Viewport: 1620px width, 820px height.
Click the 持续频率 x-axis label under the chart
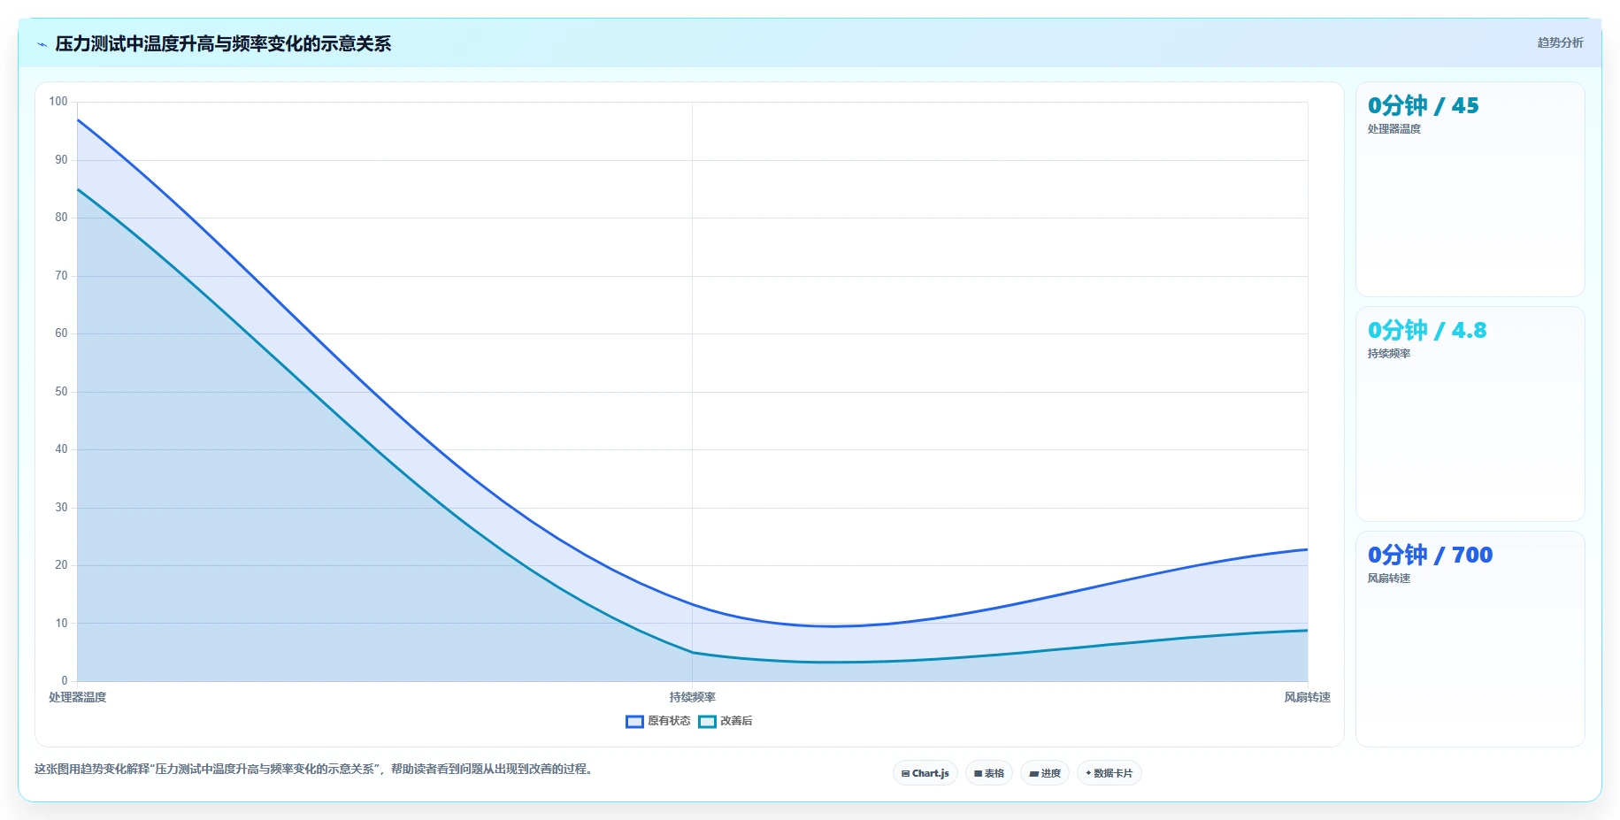(x=692, y=697)
